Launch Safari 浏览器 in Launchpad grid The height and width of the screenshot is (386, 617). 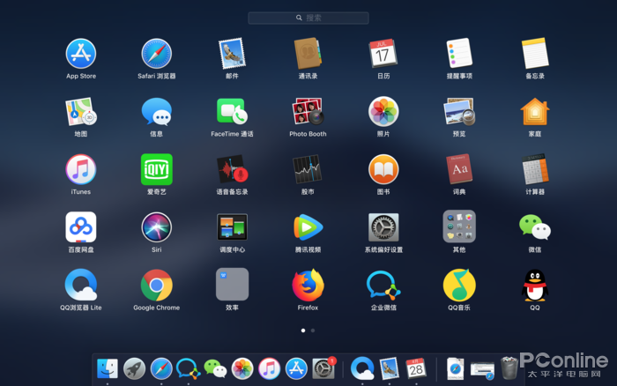tap(157, 54)
